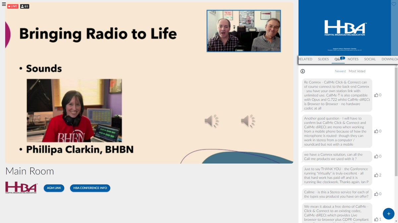Switch to the DOWNLOADS tab
The image size is (398, 223).
[x=390, y=59]
